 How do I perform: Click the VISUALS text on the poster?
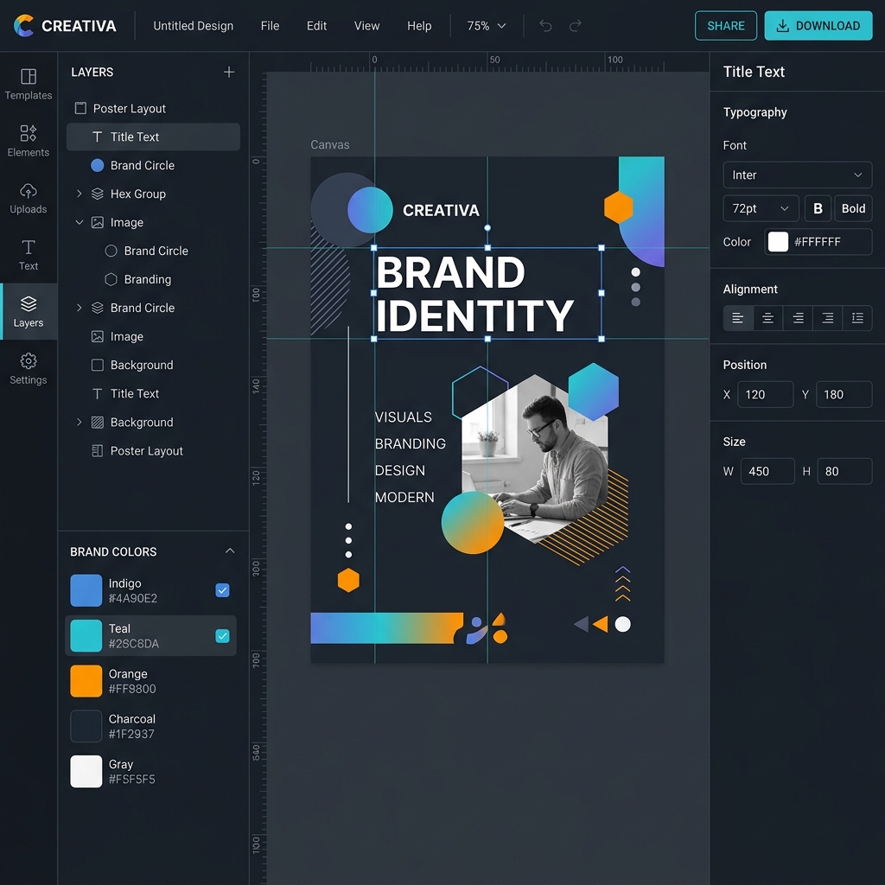[x=403, y=417]
